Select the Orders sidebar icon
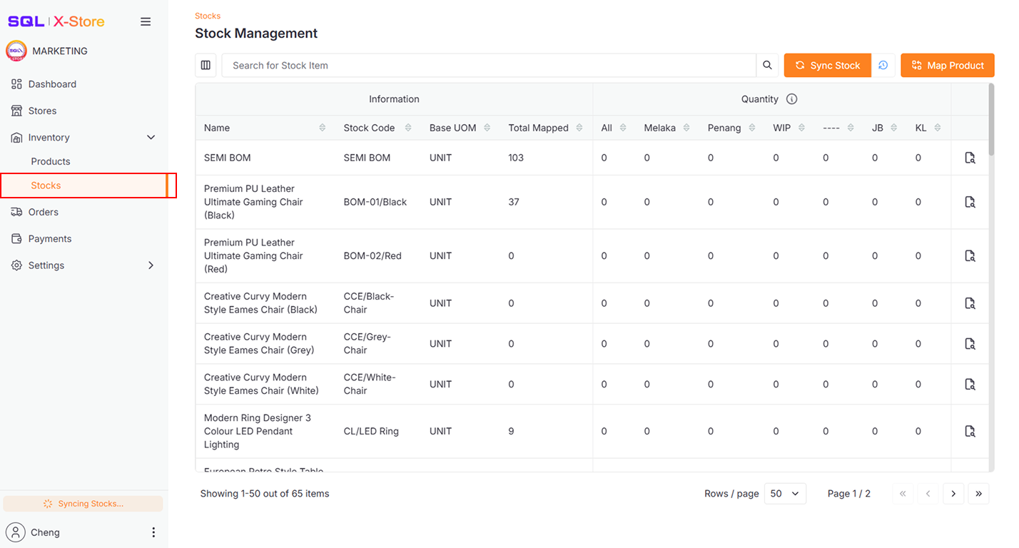The width and height of the screenshot is (1019, 548). coord(16,212)
